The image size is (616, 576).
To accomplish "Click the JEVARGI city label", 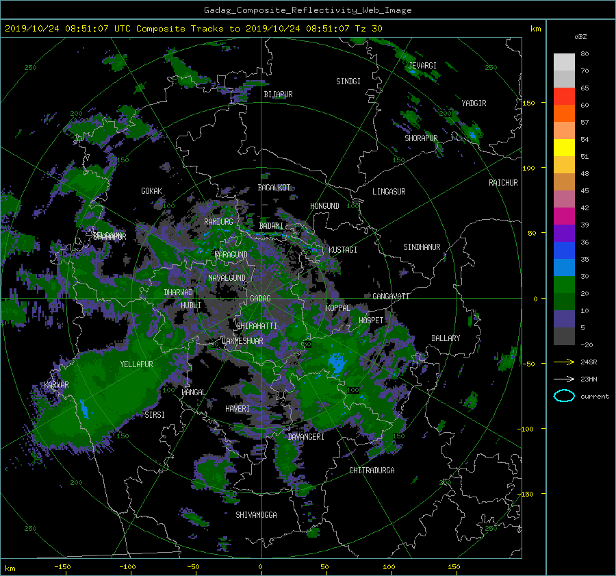I will coord(422,66).
